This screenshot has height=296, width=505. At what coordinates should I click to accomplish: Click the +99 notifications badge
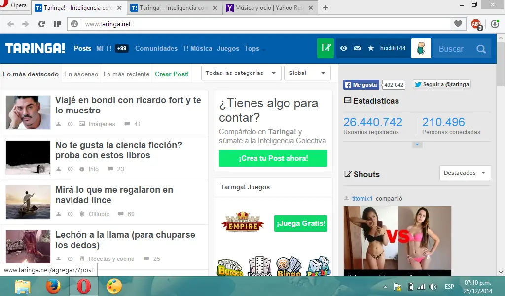point(122,48)
